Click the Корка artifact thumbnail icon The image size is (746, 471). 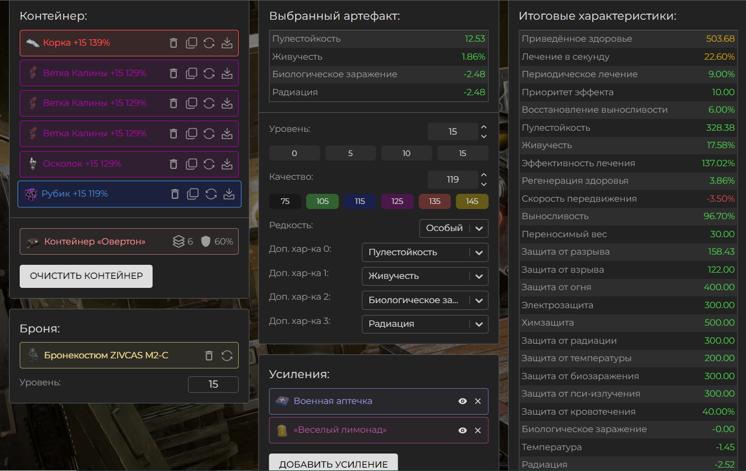pos(33,43)
